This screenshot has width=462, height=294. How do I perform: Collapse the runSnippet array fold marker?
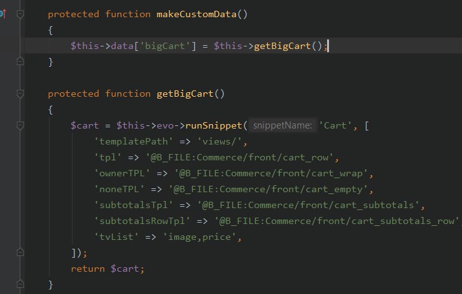pyautogui.click(x=20, y=126)
